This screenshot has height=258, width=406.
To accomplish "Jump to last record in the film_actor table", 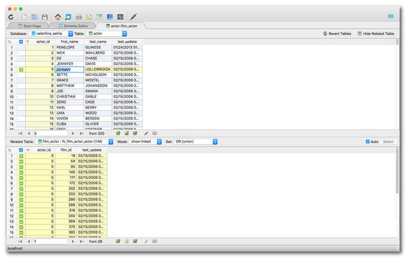I will pos(82,241).
